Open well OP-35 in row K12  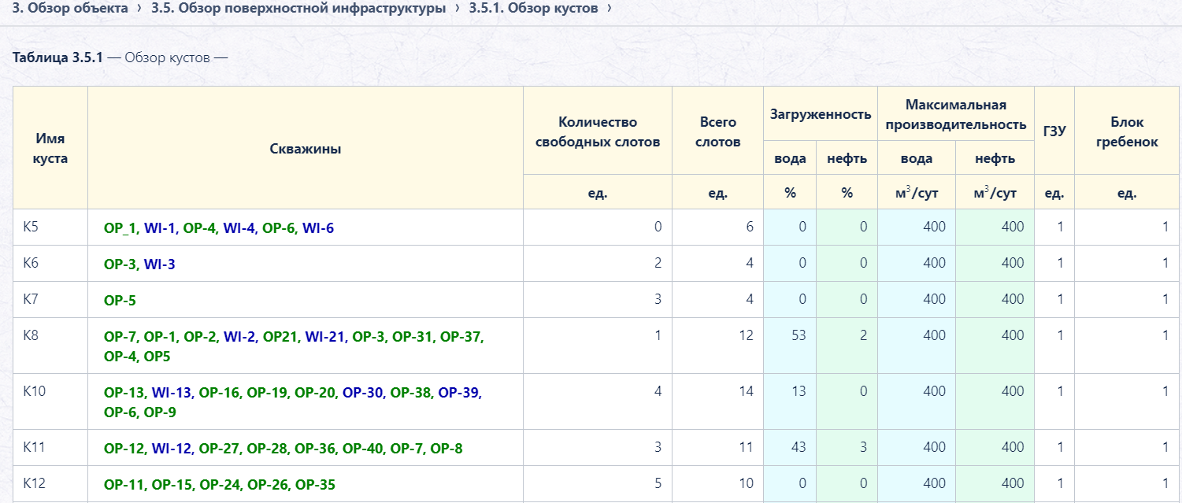[315, 485]
